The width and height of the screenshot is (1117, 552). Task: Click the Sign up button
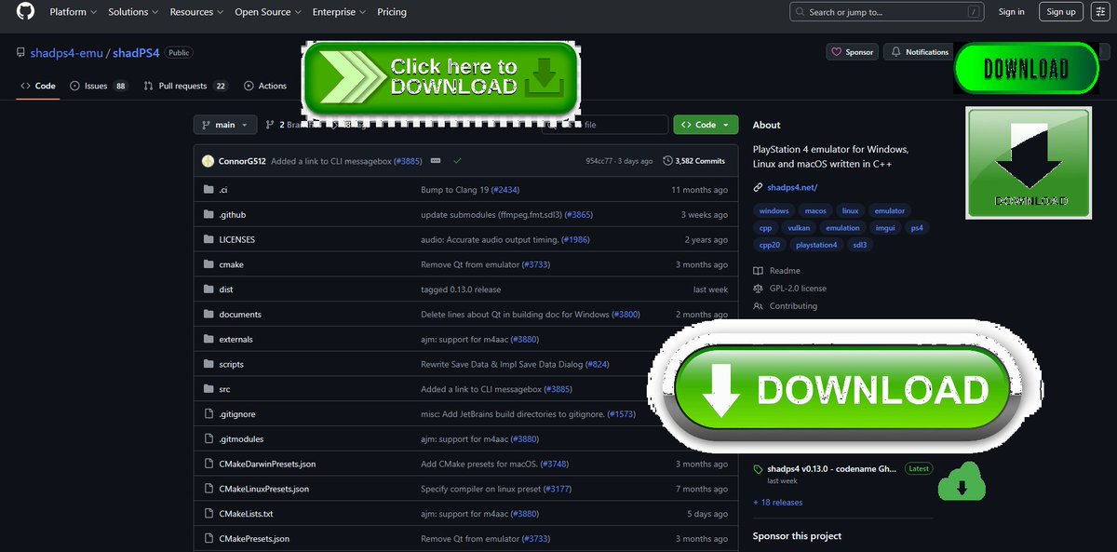[x=1061, y=12]
